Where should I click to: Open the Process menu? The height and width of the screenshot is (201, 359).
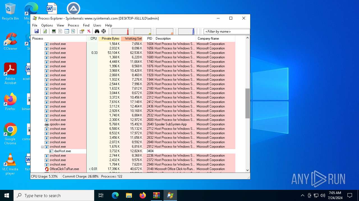[73, 25]
